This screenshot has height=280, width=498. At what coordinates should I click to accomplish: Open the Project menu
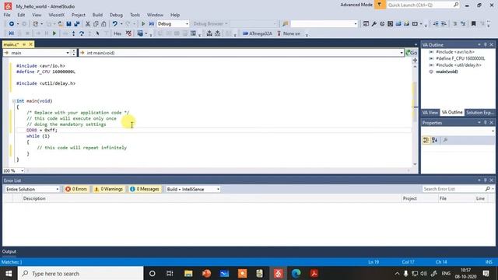[78, 15]
